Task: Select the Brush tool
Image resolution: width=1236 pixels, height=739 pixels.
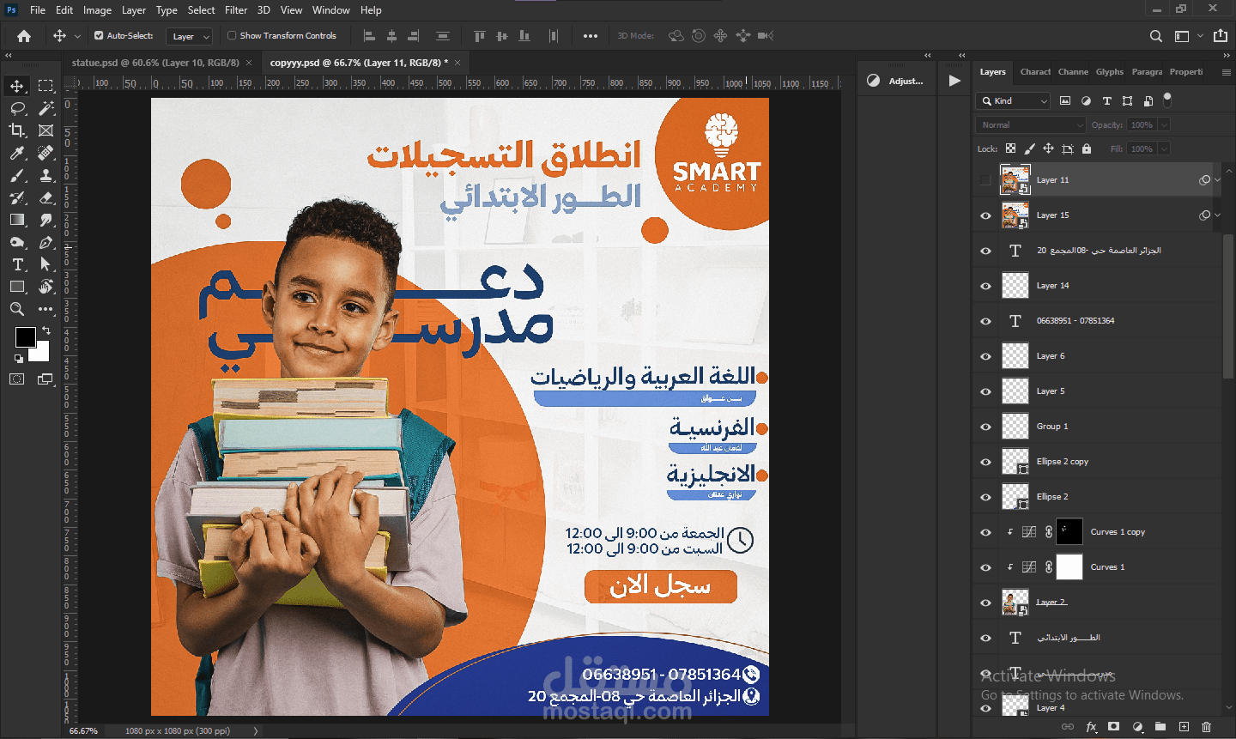Action: pos(17,175)
